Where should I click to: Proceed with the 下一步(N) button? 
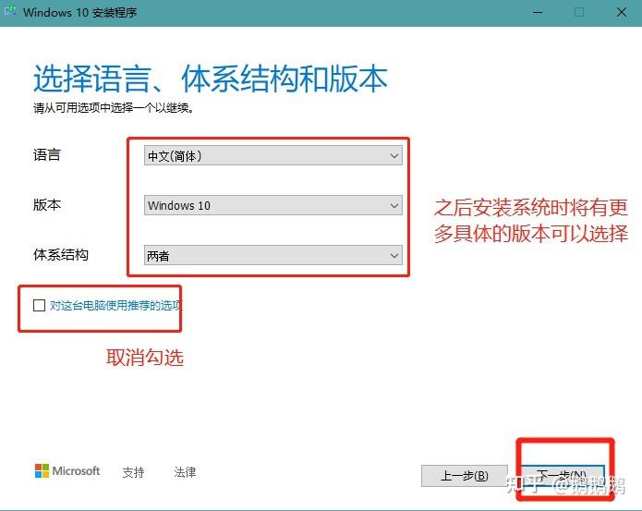(563, 476)
